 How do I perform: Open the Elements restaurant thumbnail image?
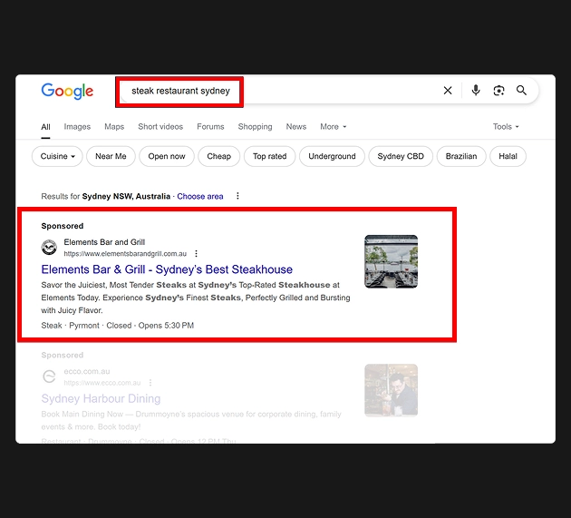click(x=391, y=261)
